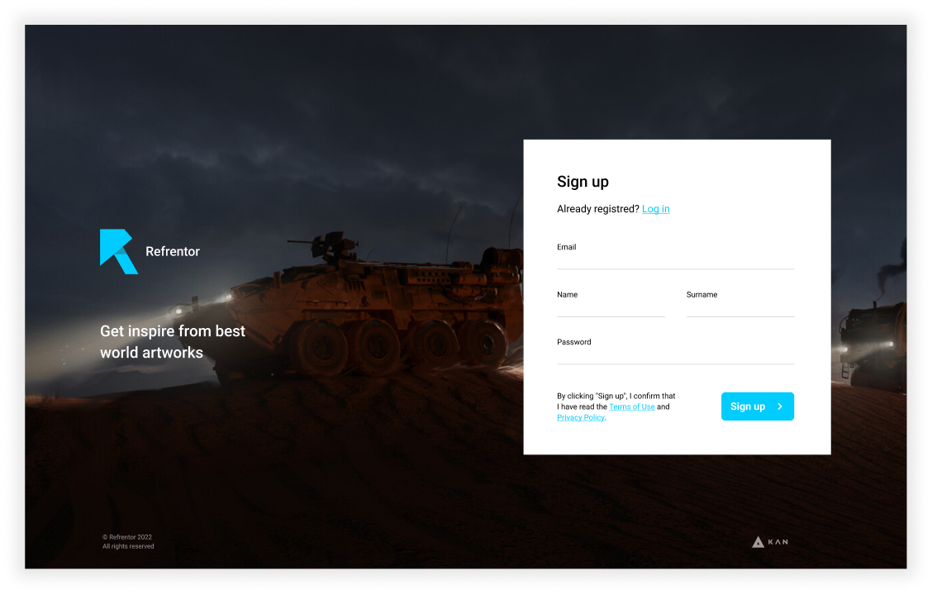Open the Privacy Policy link
The image size is (932, 594).
pos(581,417)
